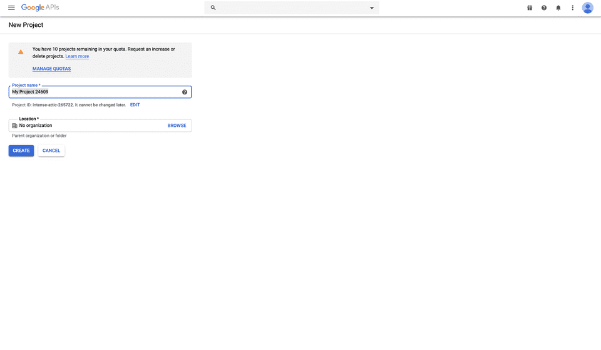The width and height of the screenshot is (601, 350).
Task: Browse for a parent location
Action: coord(177,126)
